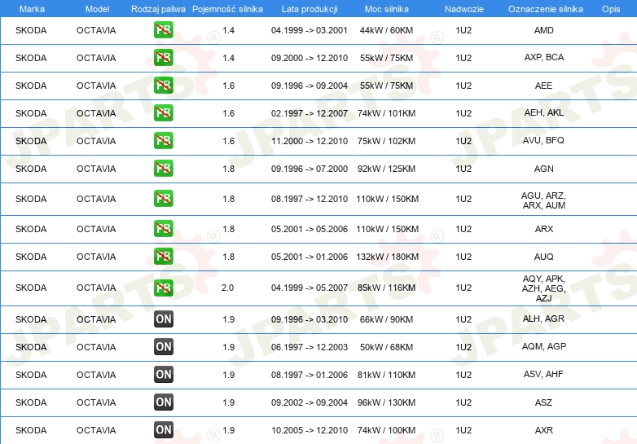Sort by the Marka column header
The image size is (637, 444).
32,9
